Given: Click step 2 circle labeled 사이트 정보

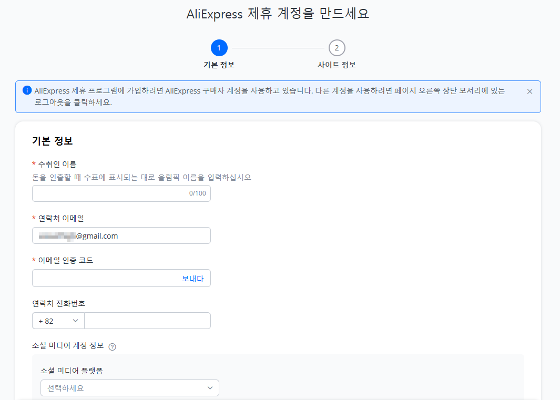Looking at the screenshot, I should coord(337,47).
